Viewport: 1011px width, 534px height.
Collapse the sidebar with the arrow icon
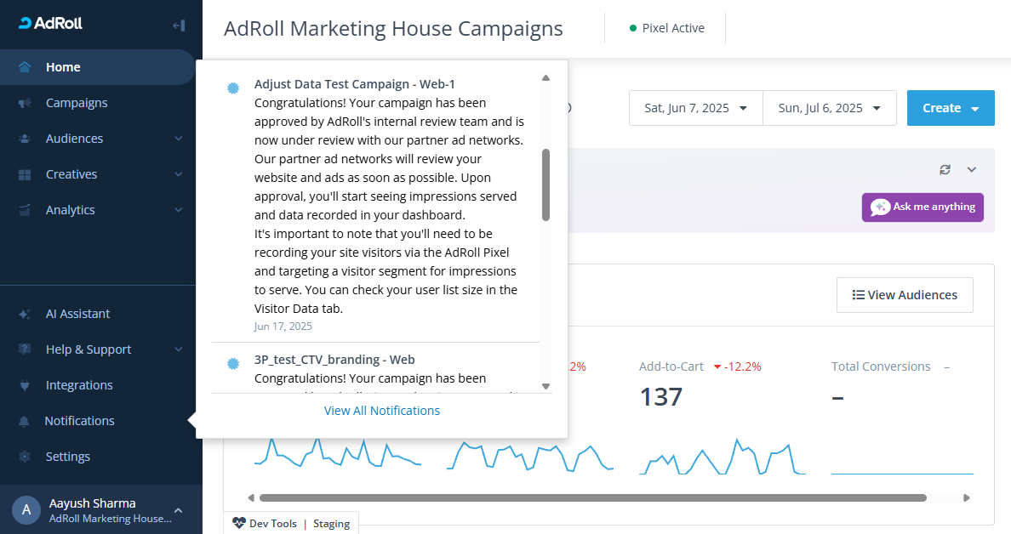pyautogui.click(x=179, y=26)
